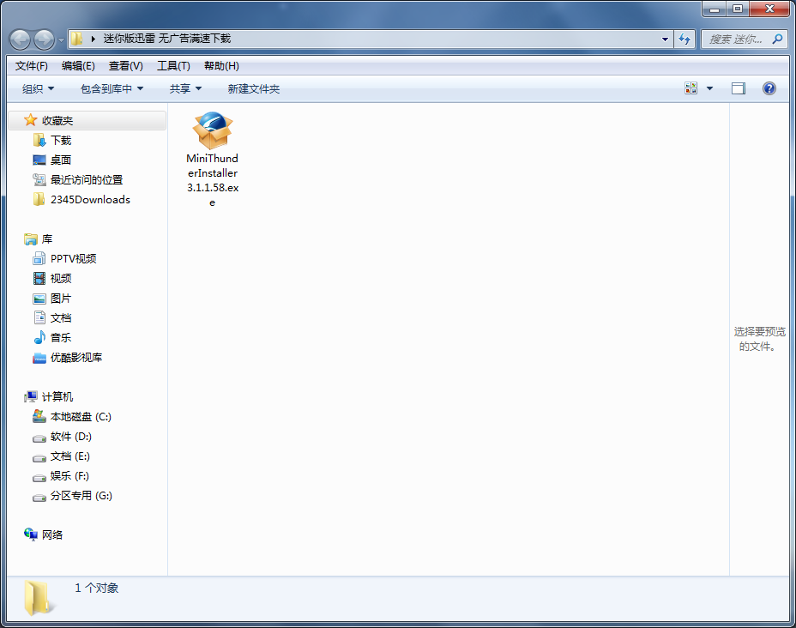Click the Help question mark icon

tap(769, 88)
